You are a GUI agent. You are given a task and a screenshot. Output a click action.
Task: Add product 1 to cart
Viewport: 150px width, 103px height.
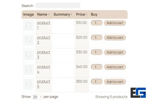pyautogui.click(x=115, y=23)
